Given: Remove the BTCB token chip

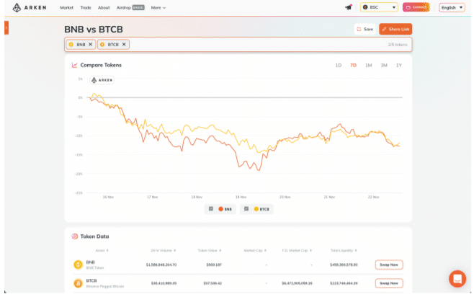Looking at the screenshot, I should tap(124, 45).
